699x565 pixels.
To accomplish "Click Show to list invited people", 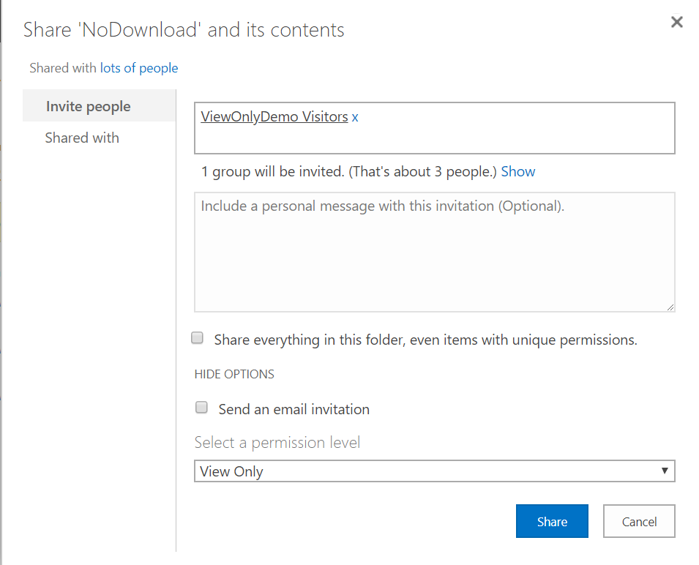I will click(x=517, y=171).
